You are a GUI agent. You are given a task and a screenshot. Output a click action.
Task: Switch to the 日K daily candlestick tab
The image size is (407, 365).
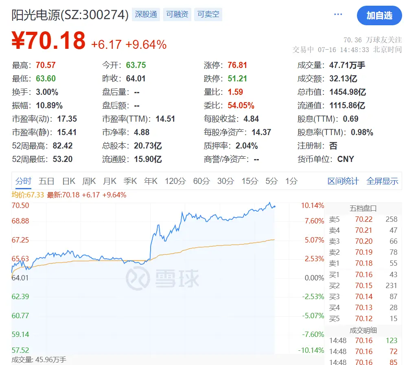pyautogui.click(x=68, y=181)
